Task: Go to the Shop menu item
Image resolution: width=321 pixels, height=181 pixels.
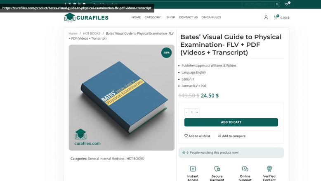Action: click(171, 17)
